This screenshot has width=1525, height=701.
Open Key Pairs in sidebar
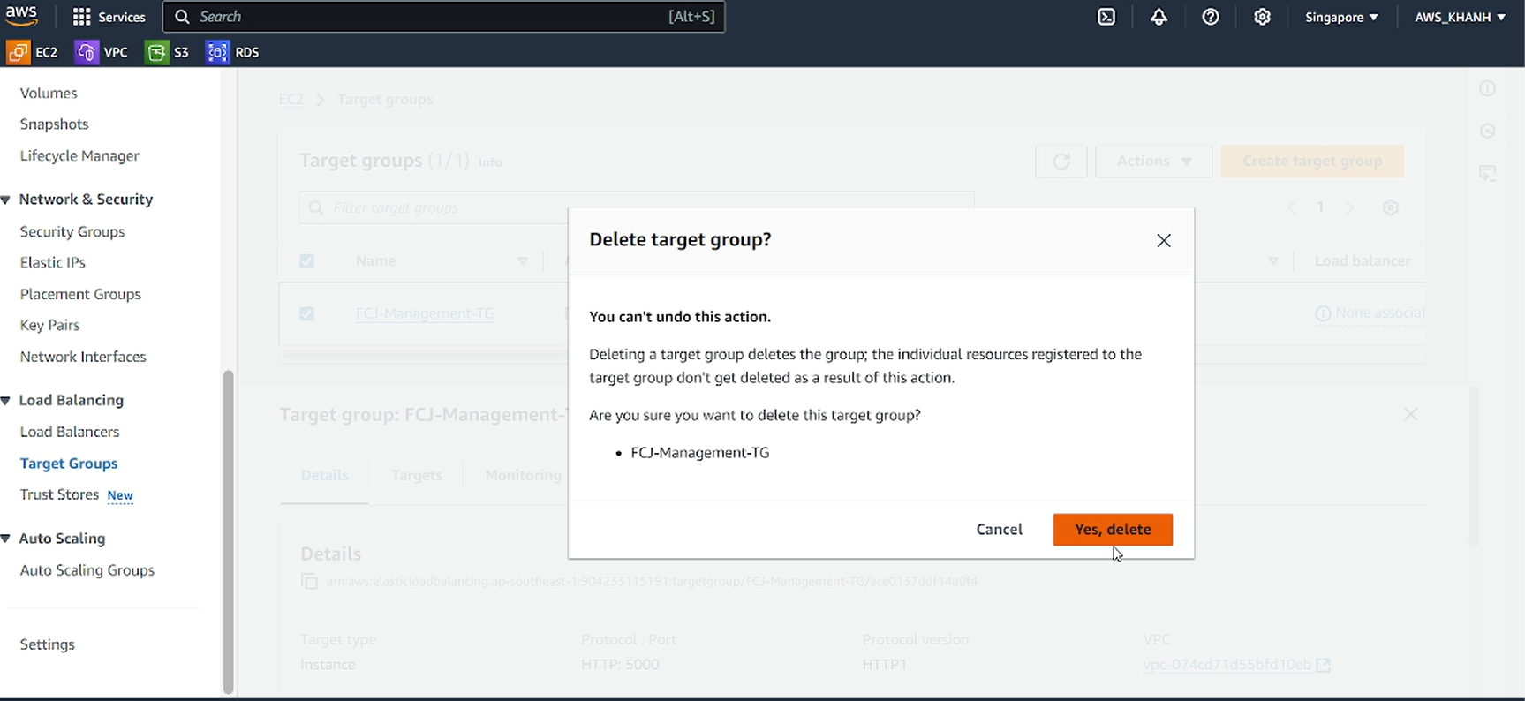point(49,325)
